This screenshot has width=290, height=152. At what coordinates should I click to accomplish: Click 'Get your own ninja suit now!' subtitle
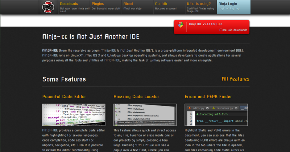click(x=75, y=10)
